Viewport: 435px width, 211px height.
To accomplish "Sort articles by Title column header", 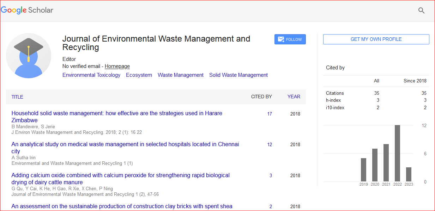I will click(17, 97).
